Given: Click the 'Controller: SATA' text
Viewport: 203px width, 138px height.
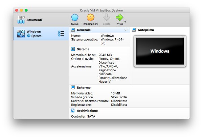Looking at the screenshot, I should point(83,116).
